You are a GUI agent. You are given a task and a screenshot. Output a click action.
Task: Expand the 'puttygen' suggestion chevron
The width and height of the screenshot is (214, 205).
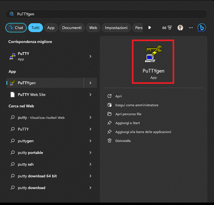tap(90, 141)
